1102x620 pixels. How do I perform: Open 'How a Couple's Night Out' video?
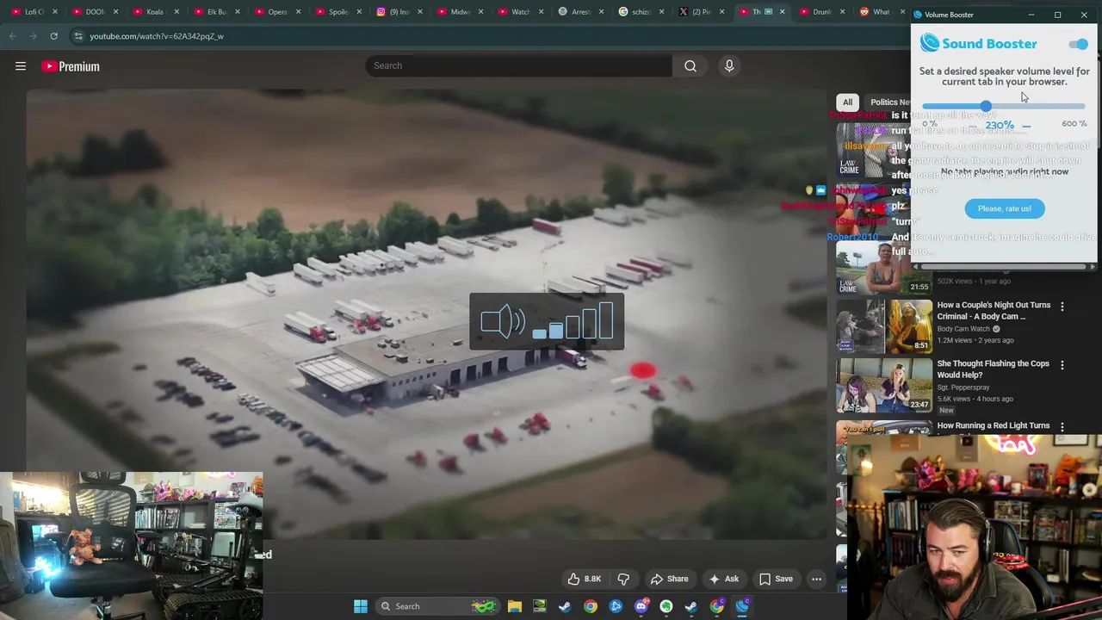click(994, 310)
